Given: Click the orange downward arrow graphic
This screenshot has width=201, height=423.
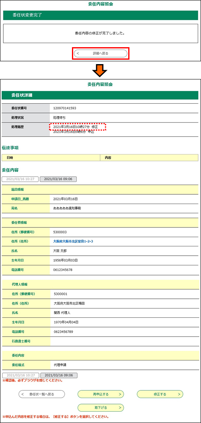Looking at the screenshot, I should 100,71.
